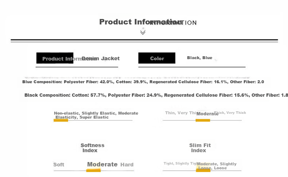Image resolution: width=288 pixels, height=177 pixels.
Task: Select Thick, Very Thick thickness option
Action: [230, 113]
